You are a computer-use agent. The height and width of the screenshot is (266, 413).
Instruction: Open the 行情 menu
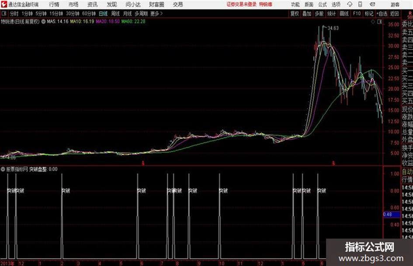[54, 4]
